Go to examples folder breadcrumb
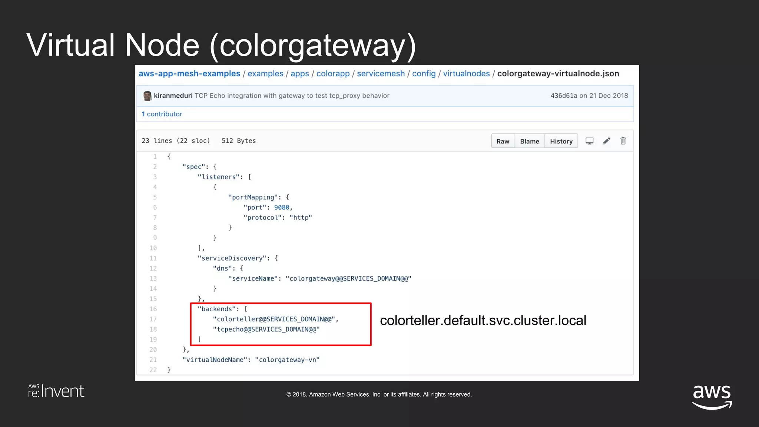The height and width of the screenshot is (427, 759). 265,73
